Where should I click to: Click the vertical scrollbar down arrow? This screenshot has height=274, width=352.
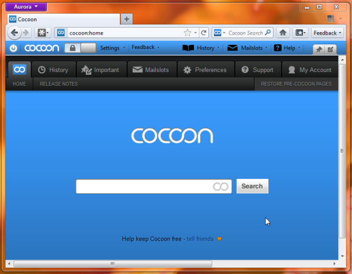point(342,256)
